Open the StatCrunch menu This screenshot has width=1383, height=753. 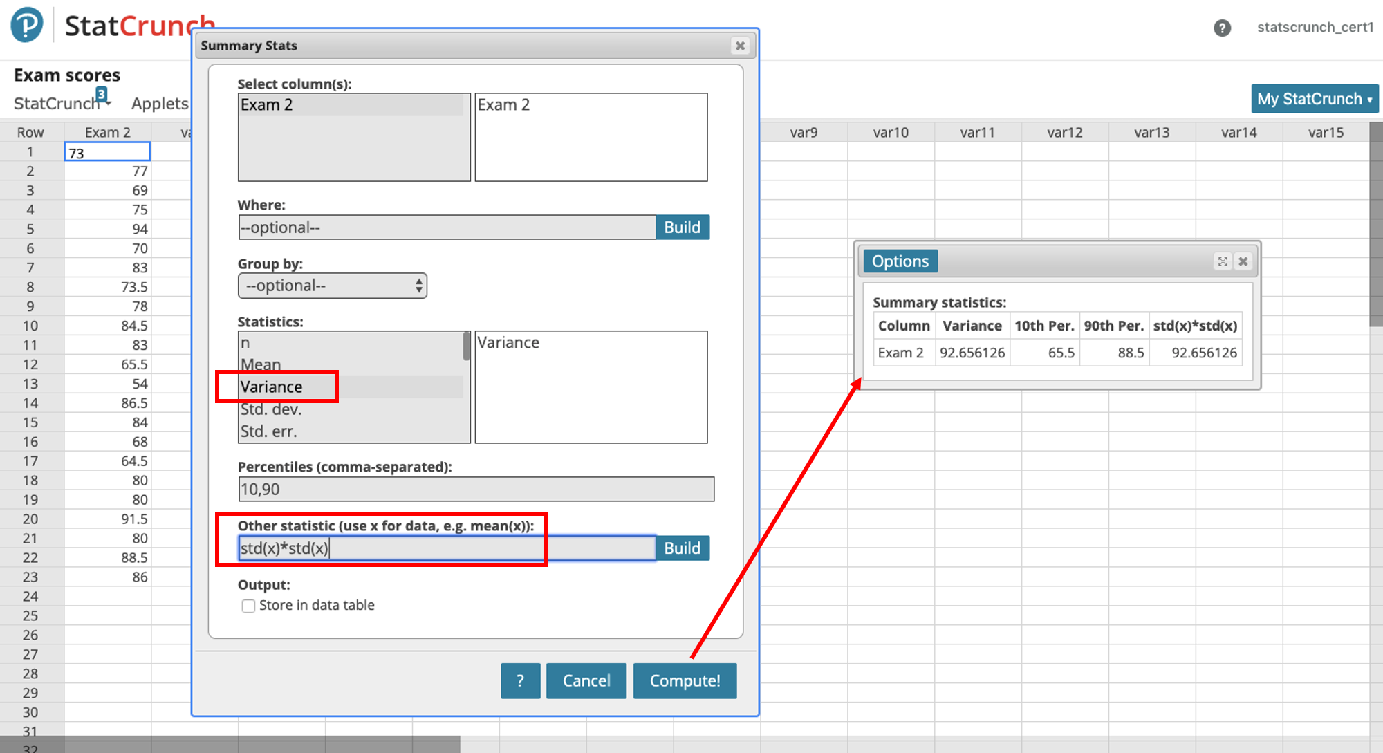coord(58,104)
